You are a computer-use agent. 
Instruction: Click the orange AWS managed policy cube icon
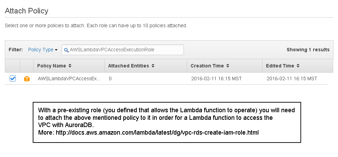pos(27,79)
